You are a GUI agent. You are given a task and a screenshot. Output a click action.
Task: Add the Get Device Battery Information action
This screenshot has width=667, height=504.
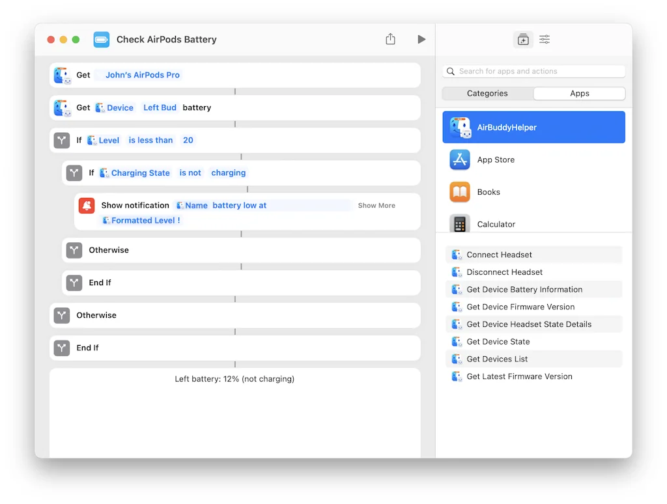click(x=524, y=289)
